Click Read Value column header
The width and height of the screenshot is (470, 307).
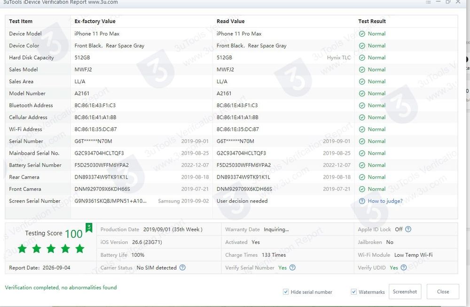(230, 21)
